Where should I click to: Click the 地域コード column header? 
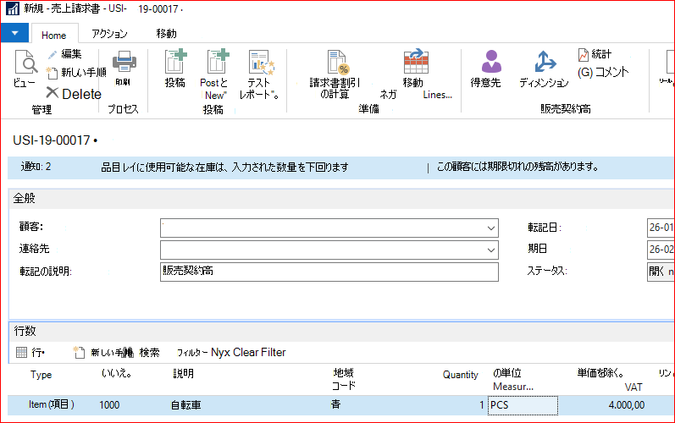tap(343, 379)
